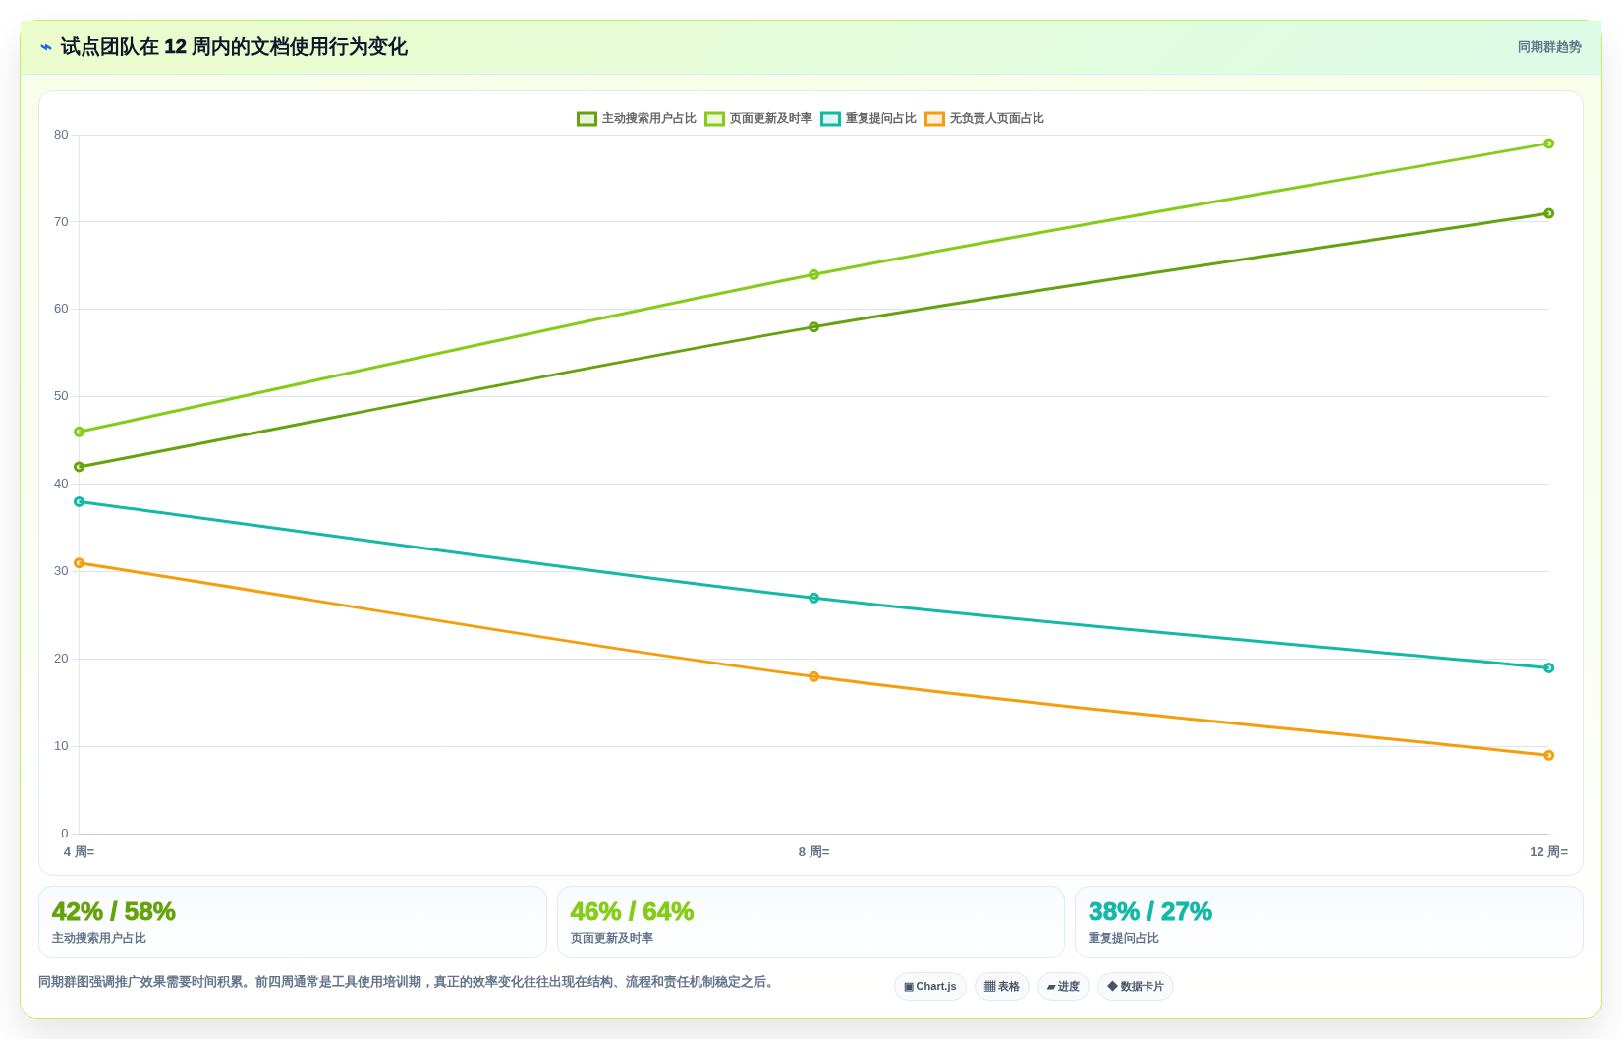
Task: Click the 主动搜索用户占比 point at 8 周
Action: coord(814,327)
